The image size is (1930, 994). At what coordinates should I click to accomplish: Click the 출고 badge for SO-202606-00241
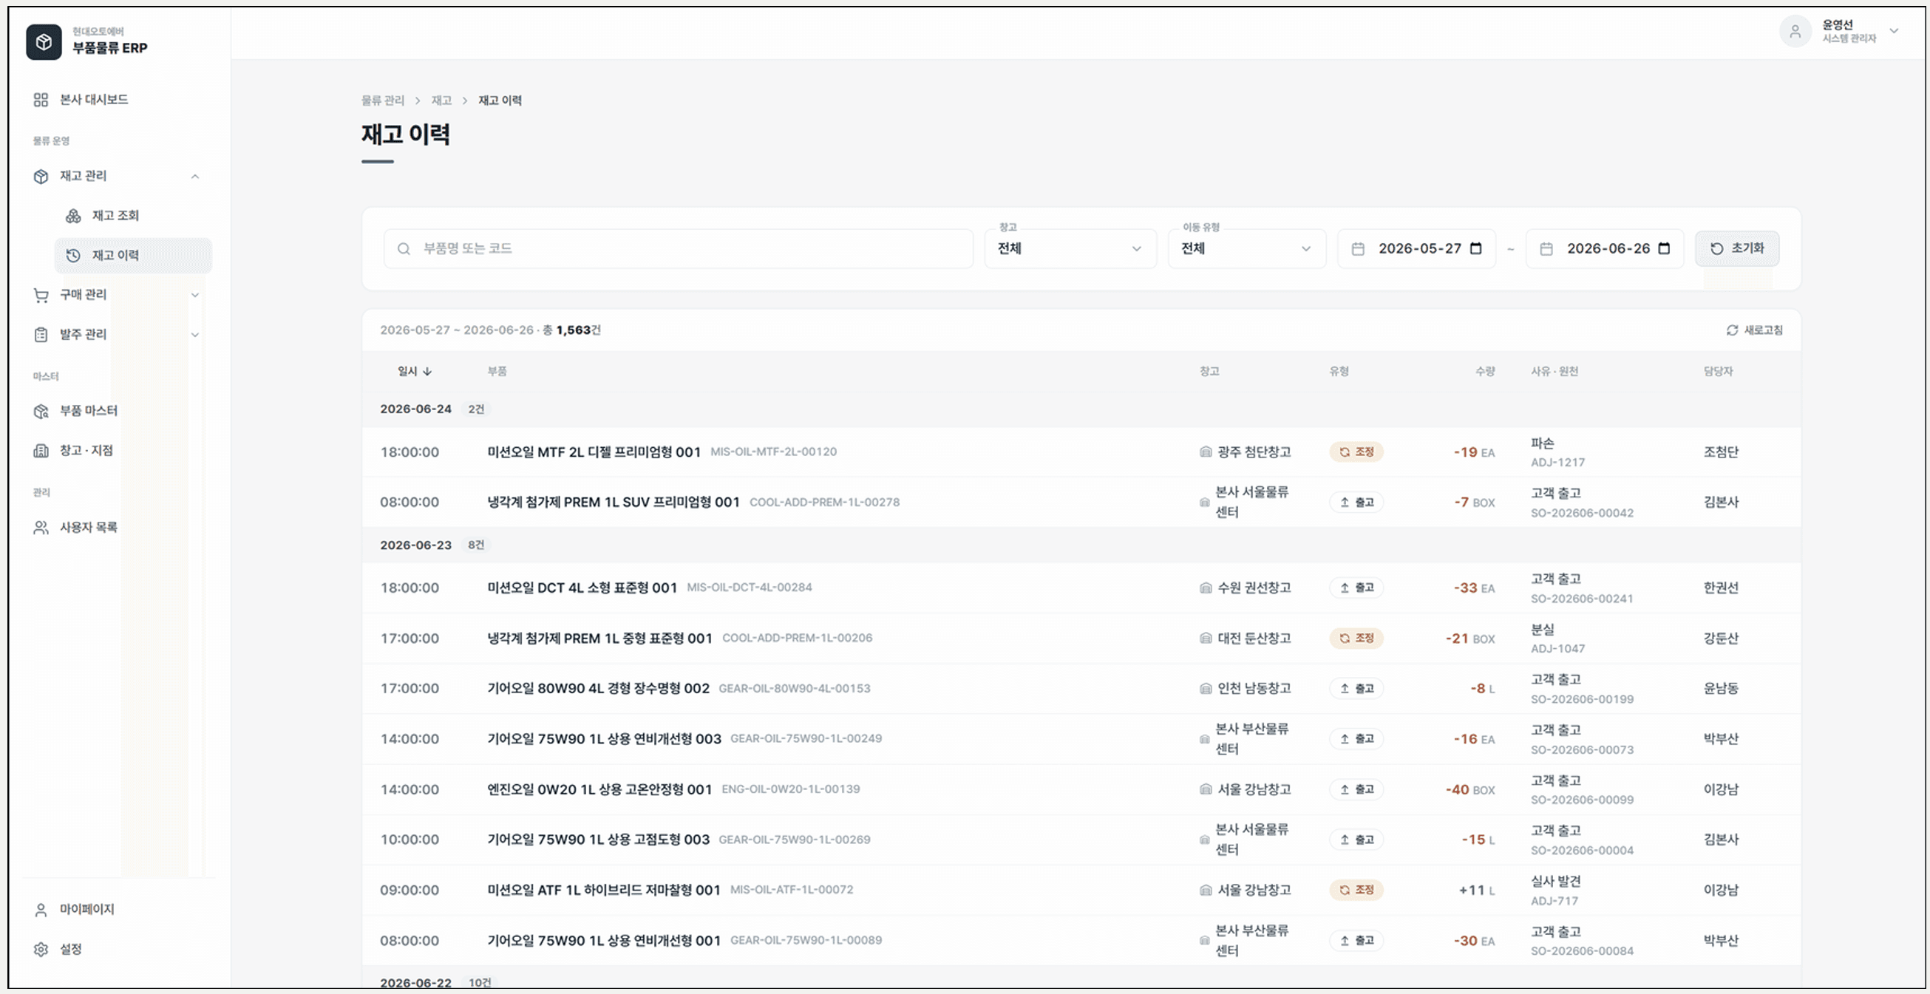[x=1356, y=588]
